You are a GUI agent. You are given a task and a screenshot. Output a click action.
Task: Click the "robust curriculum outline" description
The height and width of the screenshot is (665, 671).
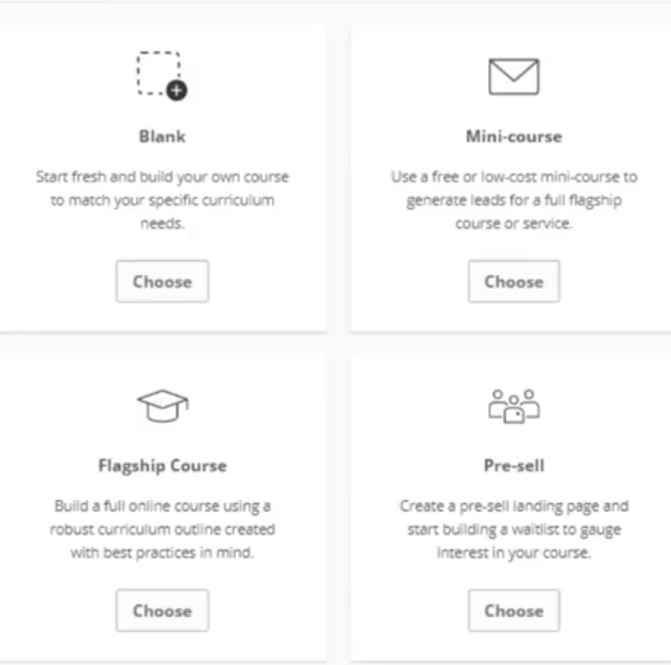[162, 529]
